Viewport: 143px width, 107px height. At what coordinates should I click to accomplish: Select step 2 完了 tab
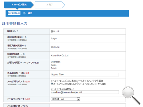[50, 5]
